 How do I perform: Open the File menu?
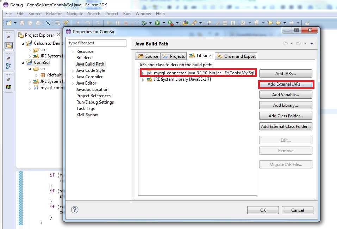click(8, 13)
